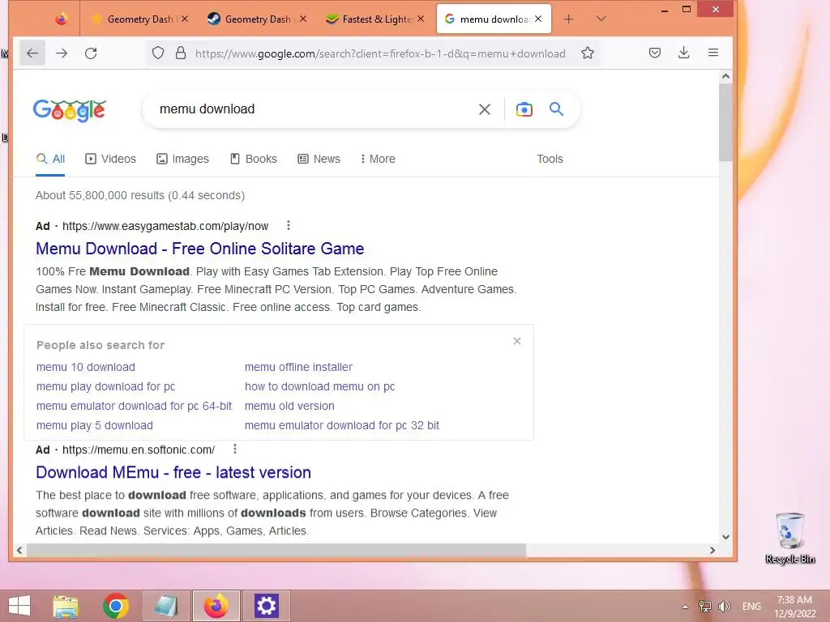Expand the More search filters menu
830x622 pixels.
pos(378,159)
